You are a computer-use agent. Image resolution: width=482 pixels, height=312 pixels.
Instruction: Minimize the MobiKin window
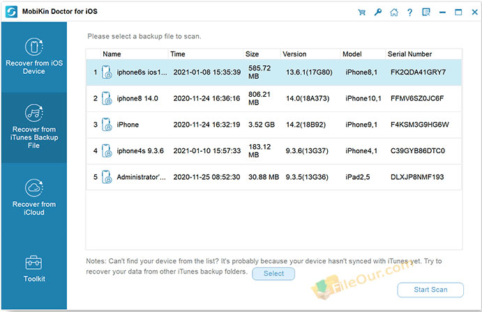442,13
